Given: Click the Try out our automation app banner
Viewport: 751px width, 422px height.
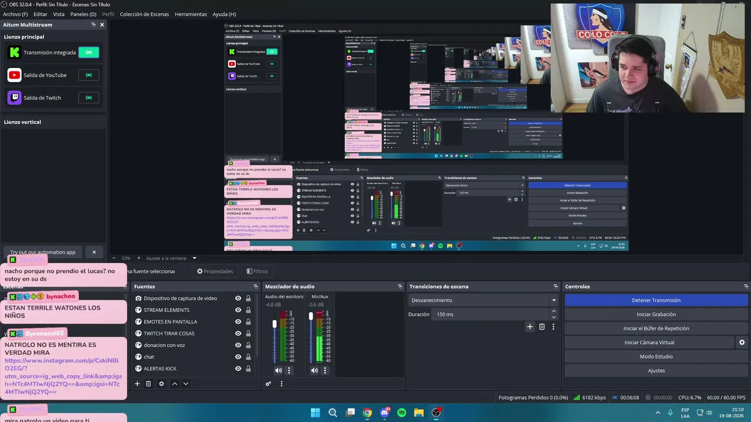Looking at the screenshot, I should pos(43,252).
